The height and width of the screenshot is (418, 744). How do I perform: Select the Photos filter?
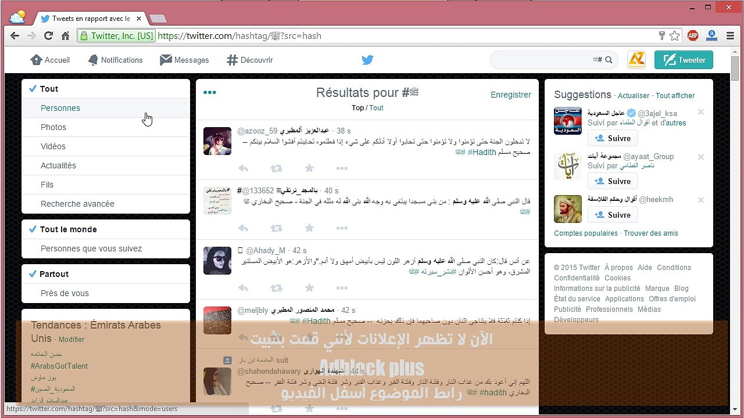pyautogui.click(x=106, y=127)
